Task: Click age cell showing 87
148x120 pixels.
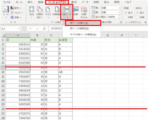Action: 37,54
